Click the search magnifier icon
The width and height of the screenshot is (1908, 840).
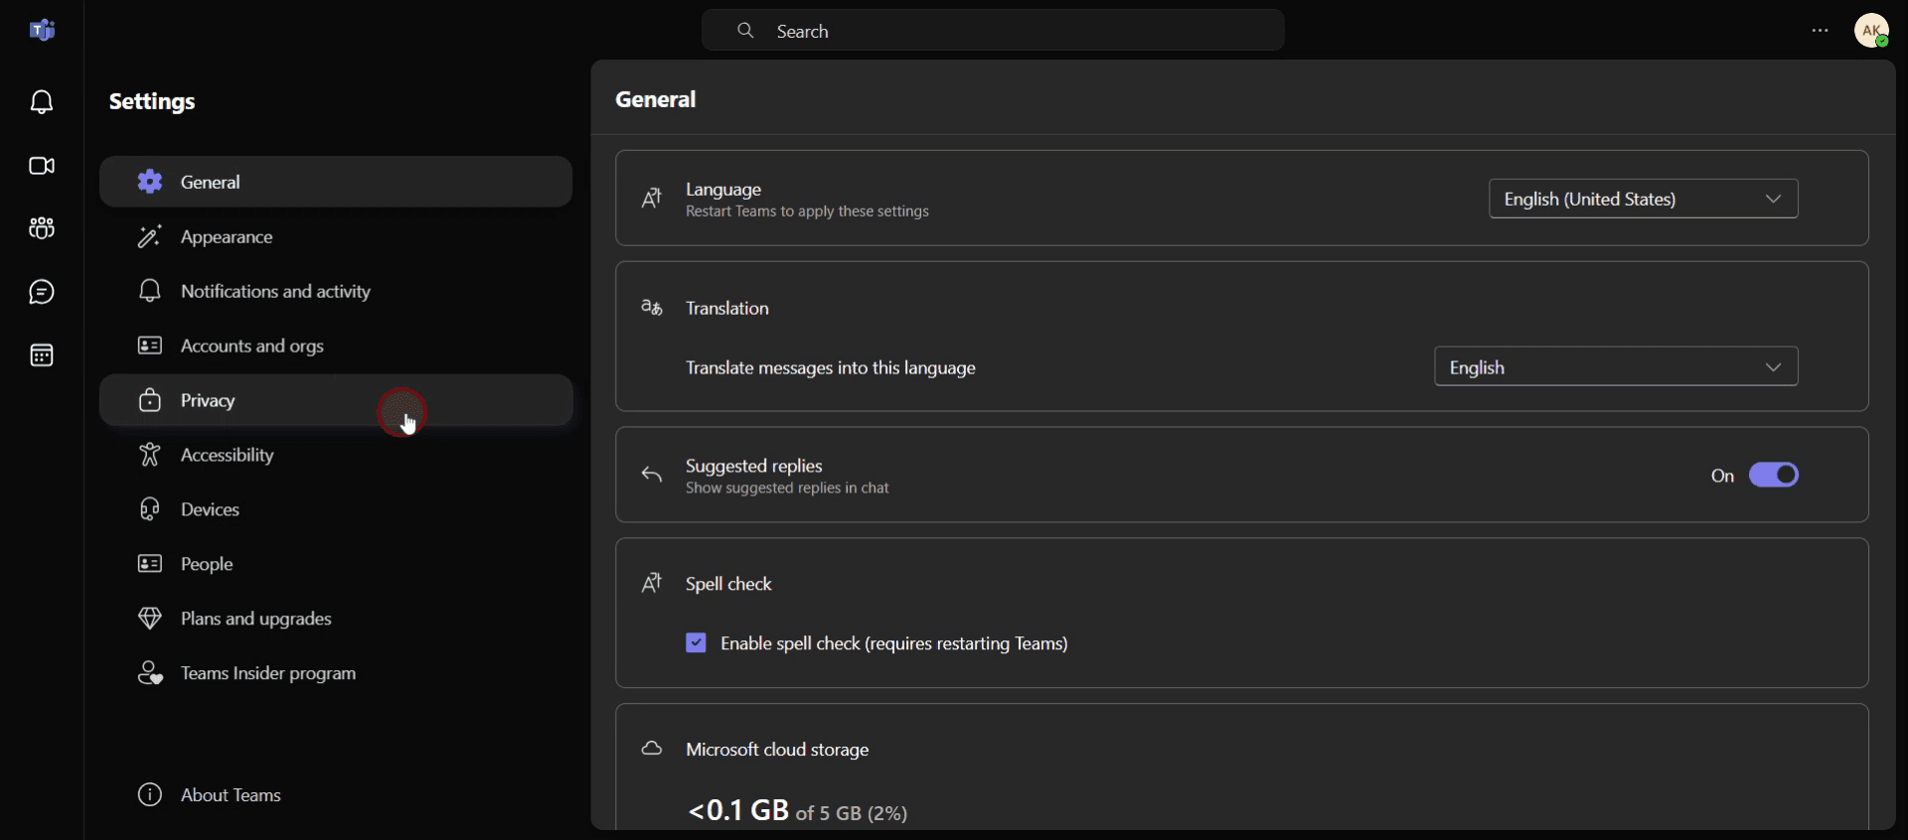745,31
